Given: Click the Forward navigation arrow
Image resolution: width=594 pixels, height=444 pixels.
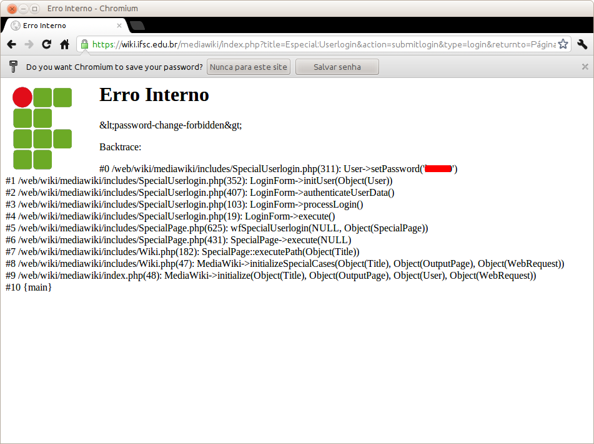Looking at the screenshot, I should [x=29, y=44].
